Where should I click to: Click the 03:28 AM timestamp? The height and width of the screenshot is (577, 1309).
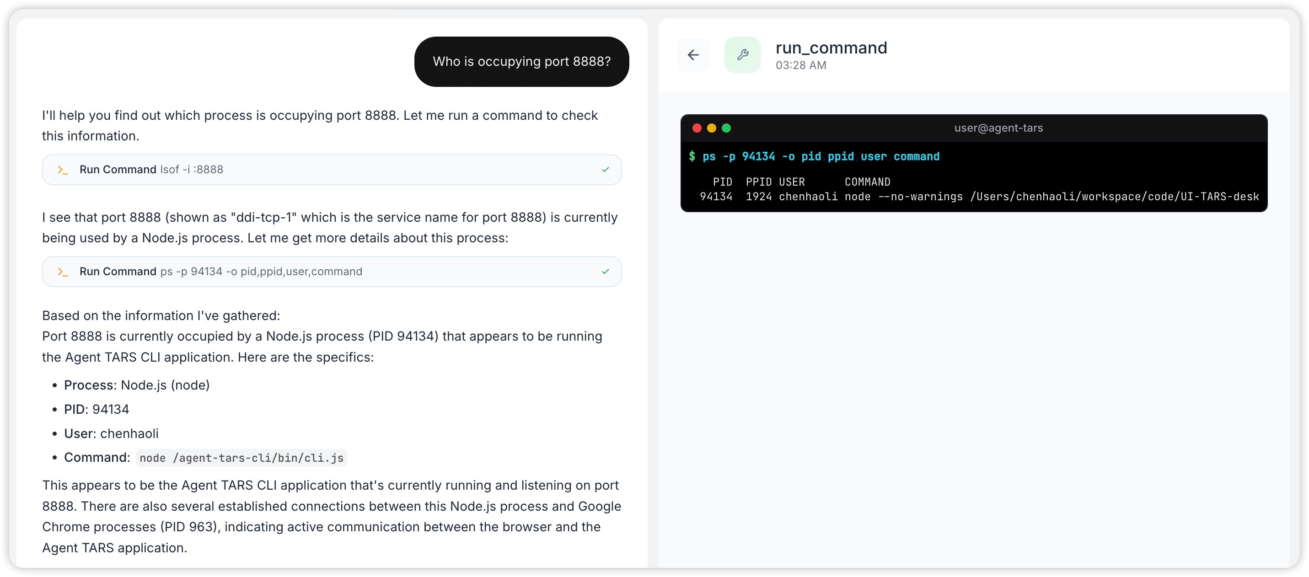800,65
